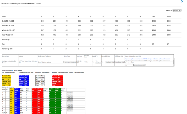
Task: Select the Yards distance radio button
Action: (13, 70)
